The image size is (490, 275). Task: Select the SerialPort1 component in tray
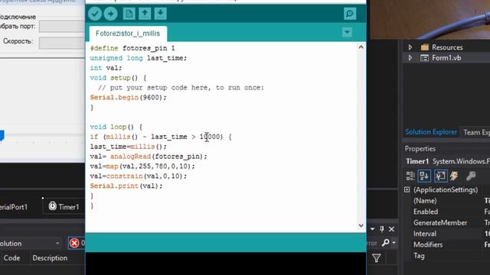click(14, 207)
